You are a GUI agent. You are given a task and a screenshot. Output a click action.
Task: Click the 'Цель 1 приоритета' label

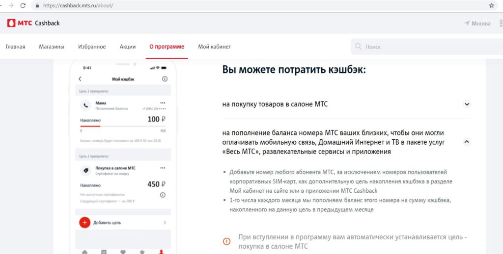point(94,91)
